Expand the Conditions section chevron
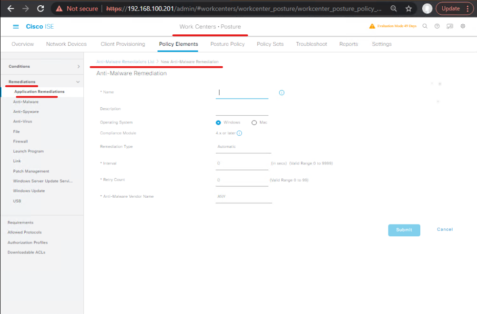The image size is (477, 314). pos(79,66)
